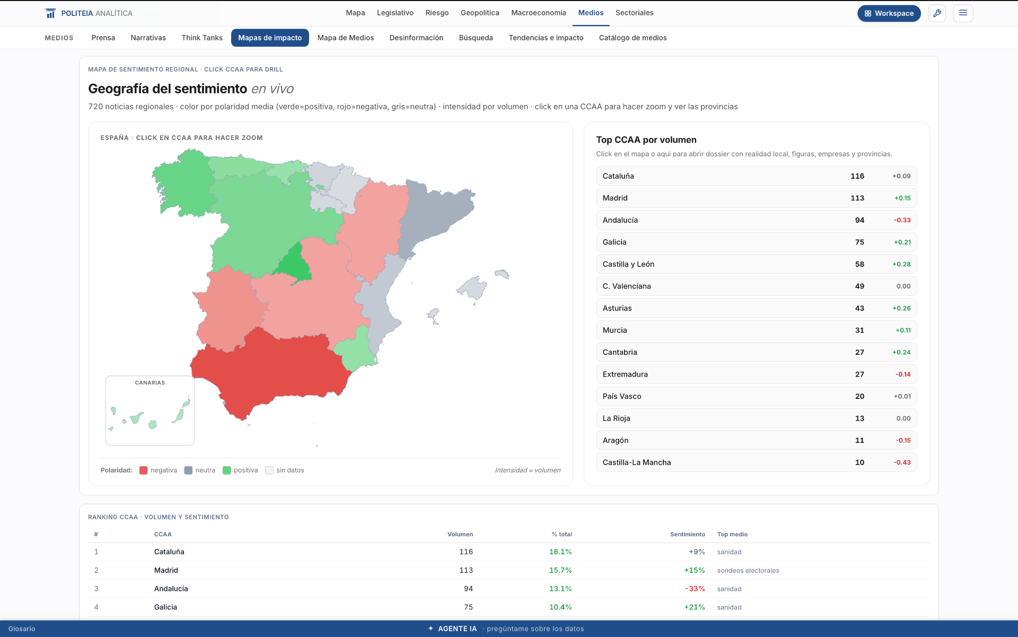Click Andalucía in the ranking table
The image size is (1018, 637).
click(x=171, y=589)
